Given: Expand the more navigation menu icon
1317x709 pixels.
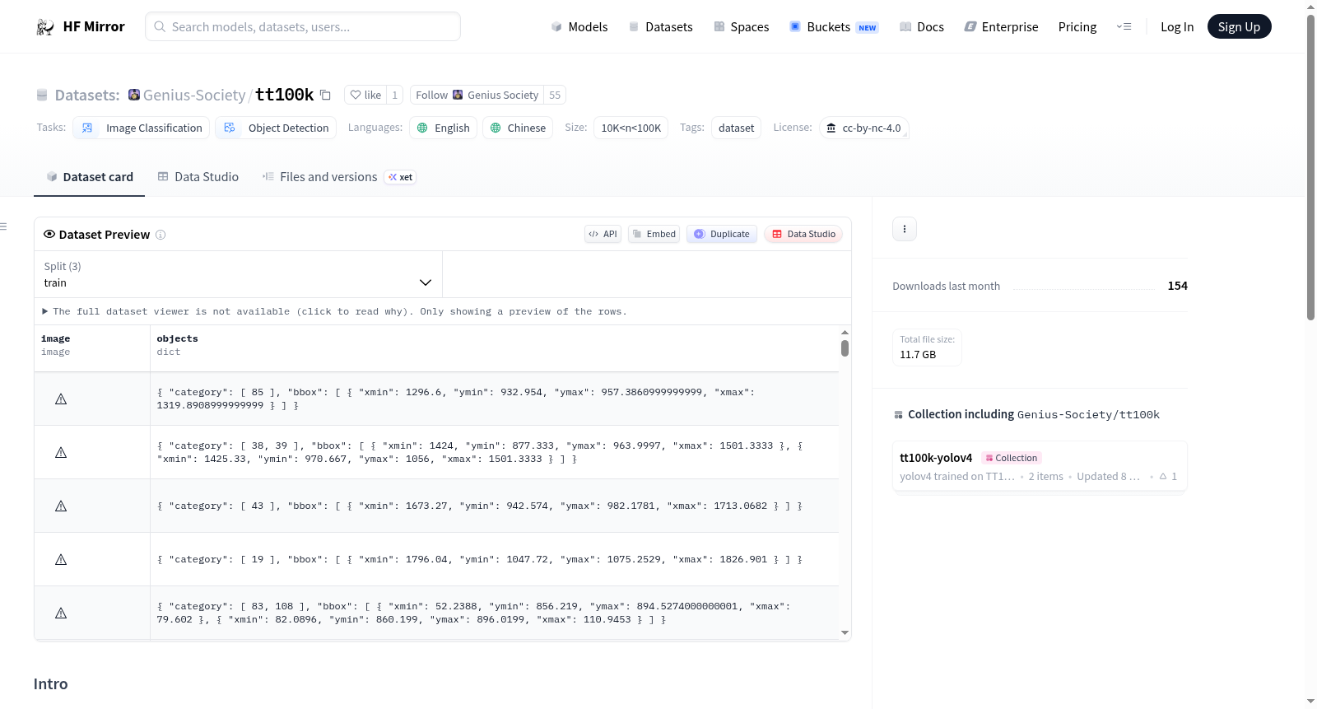Looking at the screenshot, I should pos(1124,26).
